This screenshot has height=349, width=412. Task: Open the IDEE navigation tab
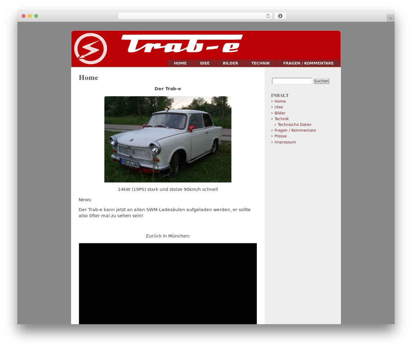205,63
